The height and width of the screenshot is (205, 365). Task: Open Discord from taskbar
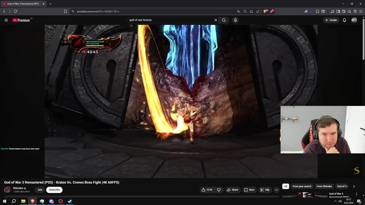click(x=51, y=201)
